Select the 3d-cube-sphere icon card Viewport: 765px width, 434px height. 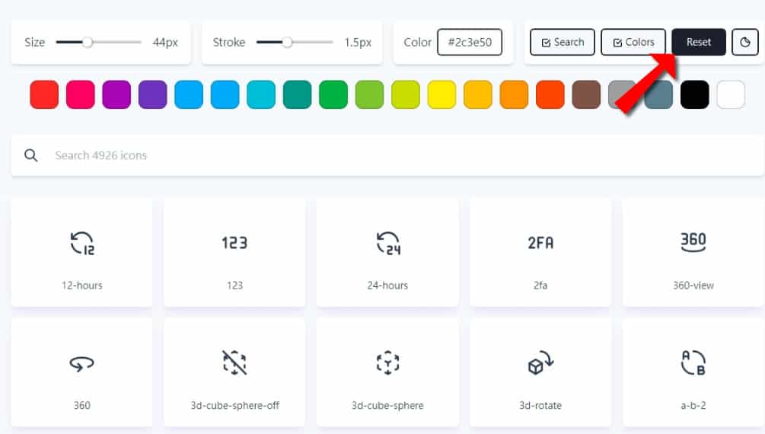(x=387, y=372)
